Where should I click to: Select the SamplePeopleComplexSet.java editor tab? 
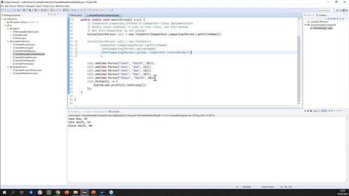pyautogui.click(x=104, y=15)
